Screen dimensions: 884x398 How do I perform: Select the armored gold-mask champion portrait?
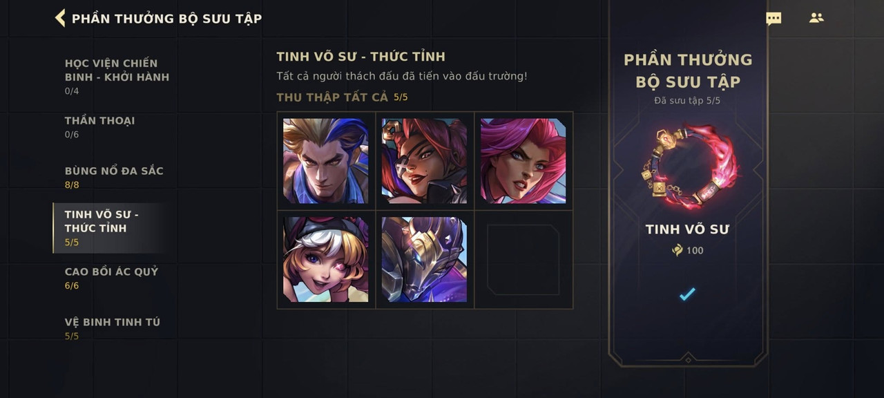425,260
